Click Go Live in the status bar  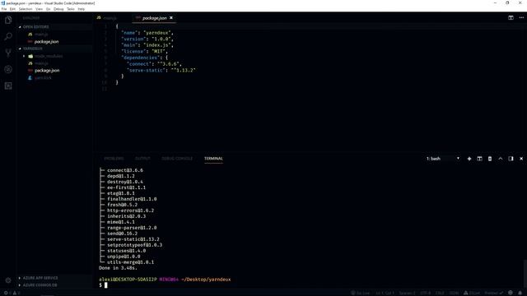[361, 293]
